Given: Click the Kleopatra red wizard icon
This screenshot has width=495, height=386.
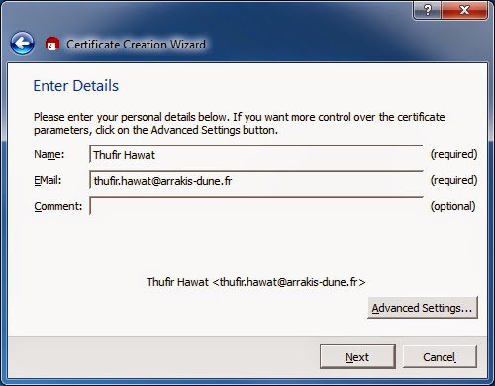Looking at the screenshot, I should [x=52, y=44].
